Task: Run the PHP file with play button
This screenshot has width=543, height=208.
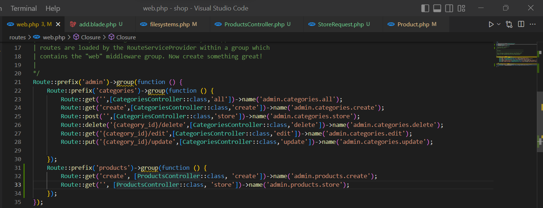Action: click(x=491, y=24)
